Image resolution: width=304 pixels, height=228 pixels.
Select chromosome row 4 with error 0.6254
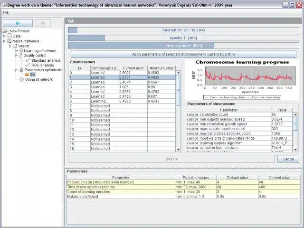click(x=123, y=92)
